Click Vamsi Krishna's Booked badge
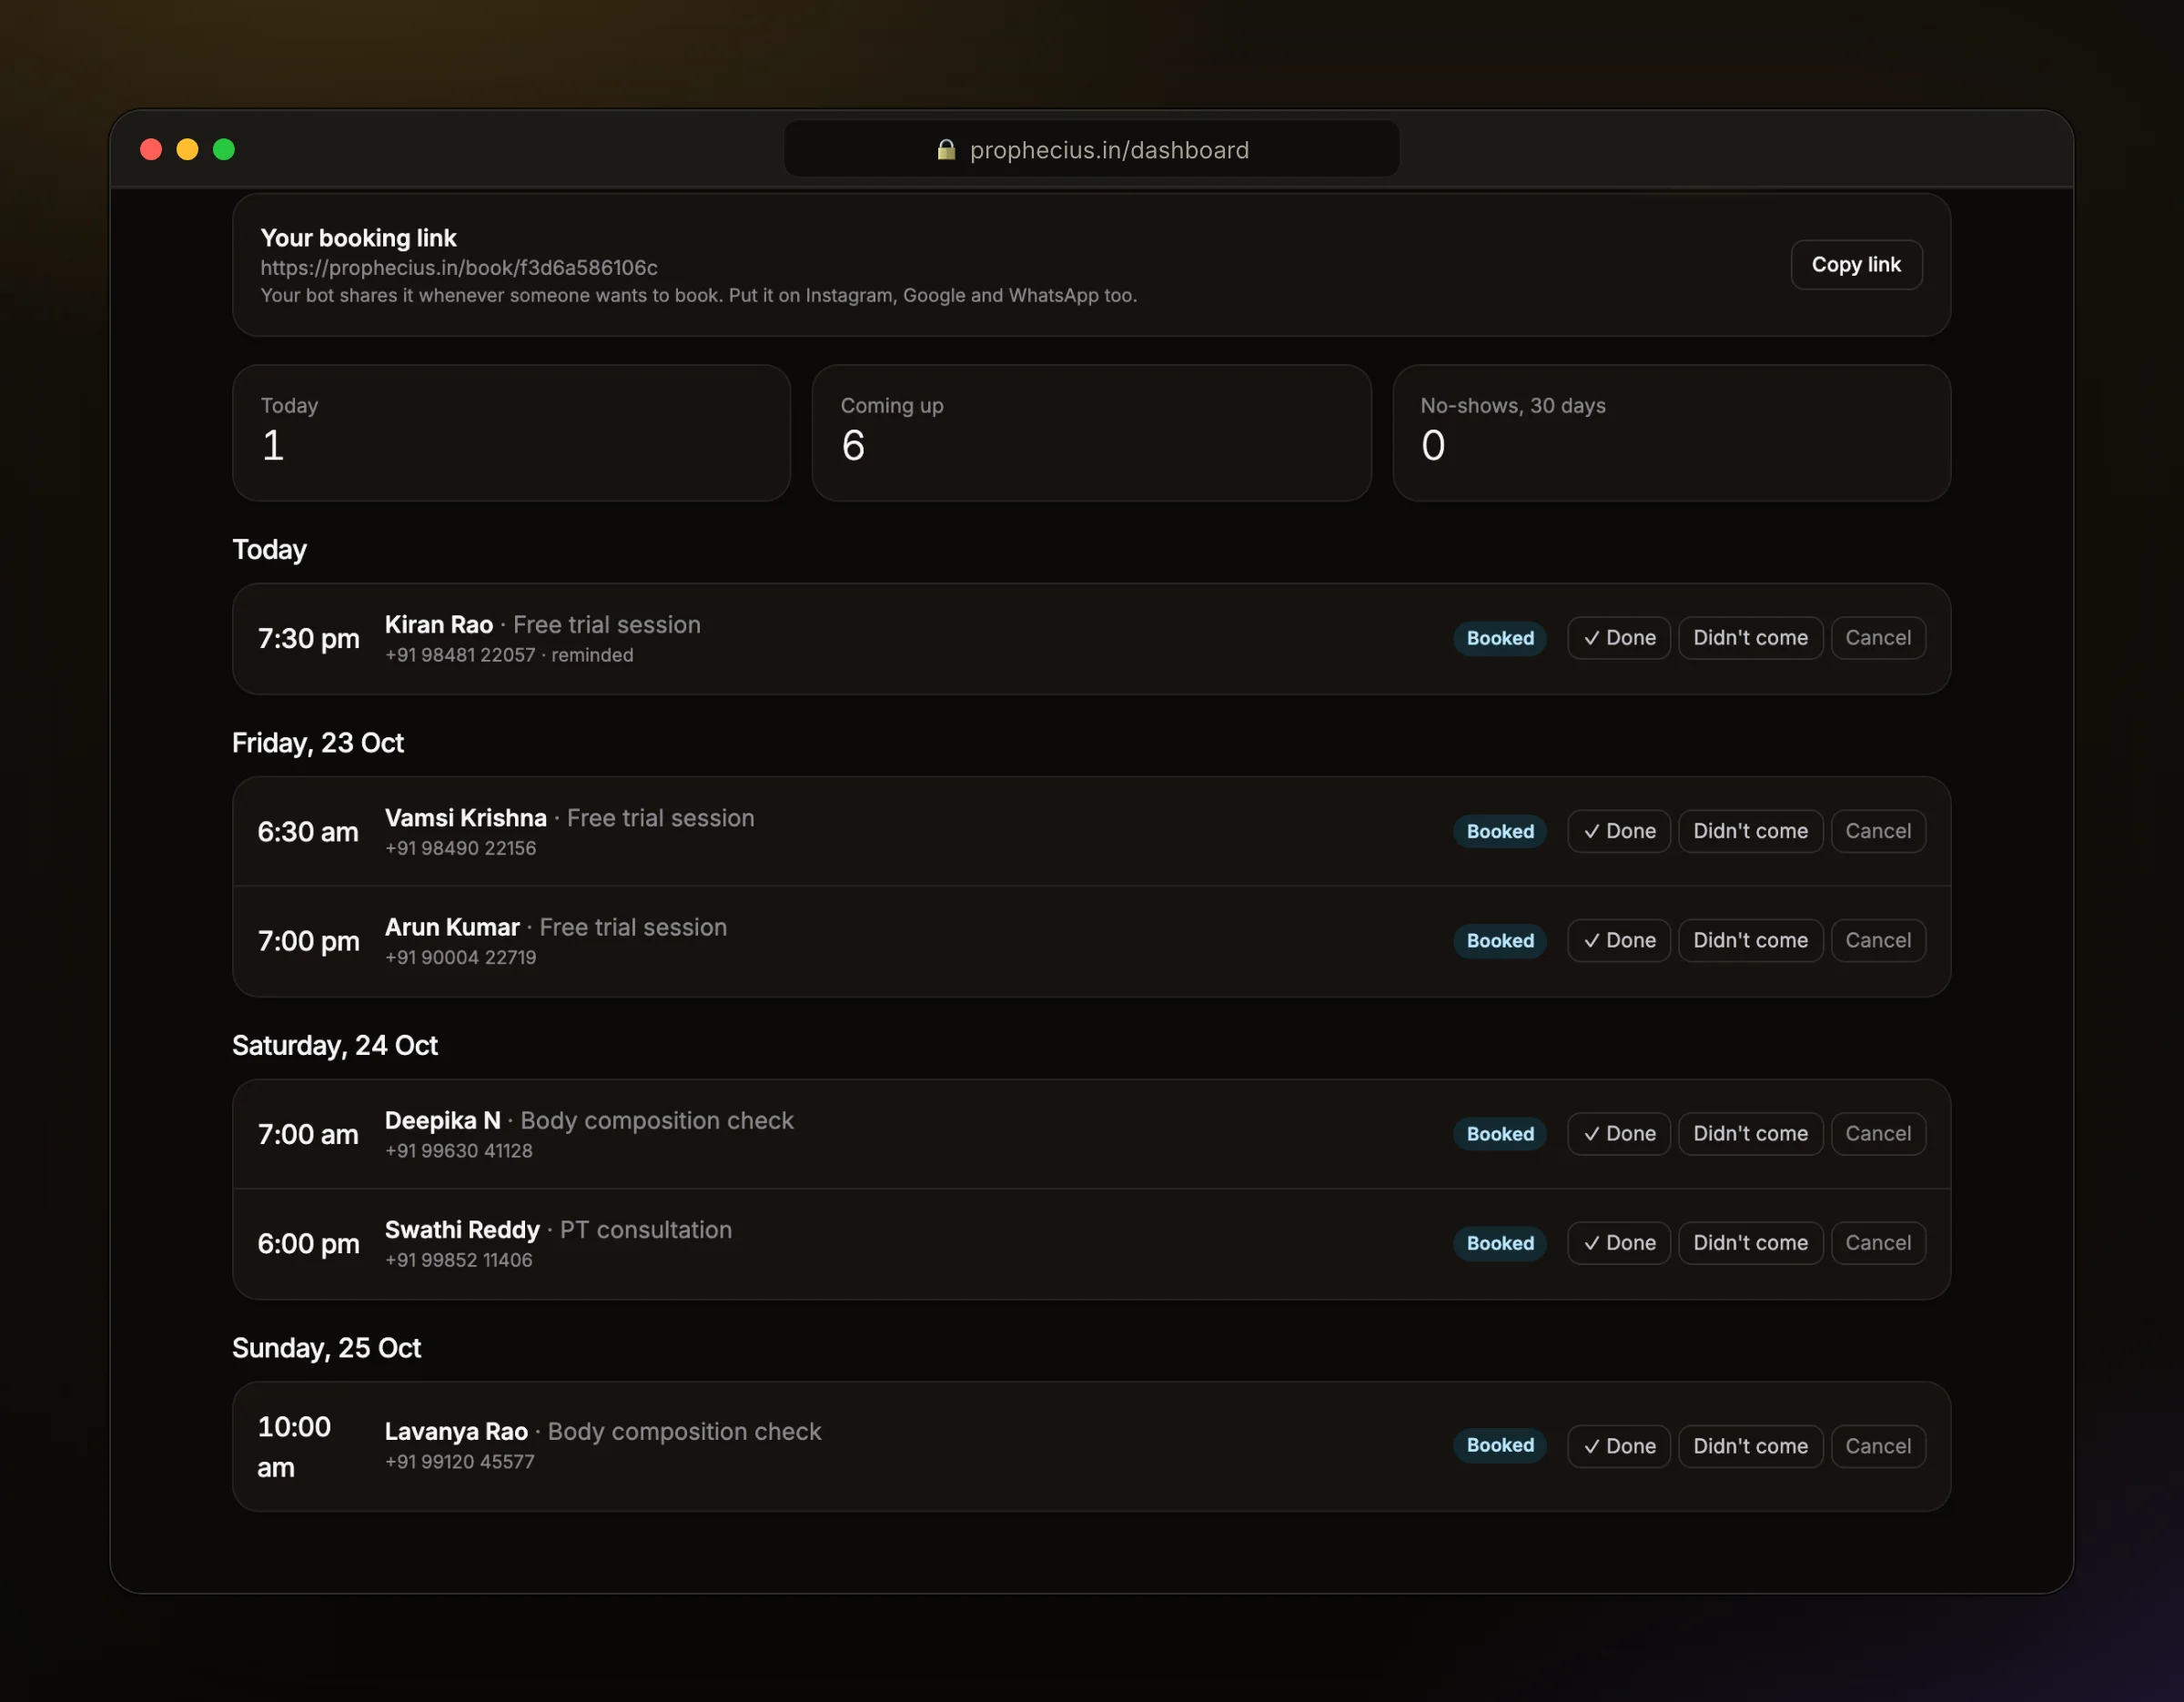Image resolution: width=2184 pixels, height=1702 pixels. coord(1500,831)
